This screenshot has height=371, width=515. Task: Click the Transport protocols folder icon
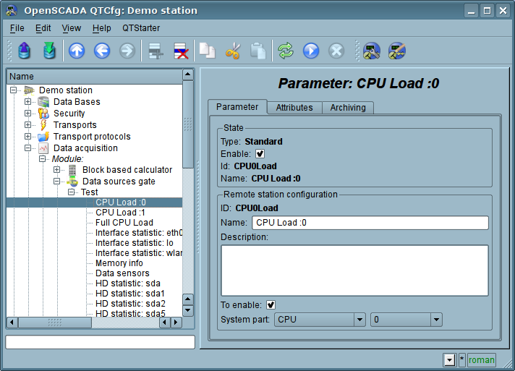43,136
